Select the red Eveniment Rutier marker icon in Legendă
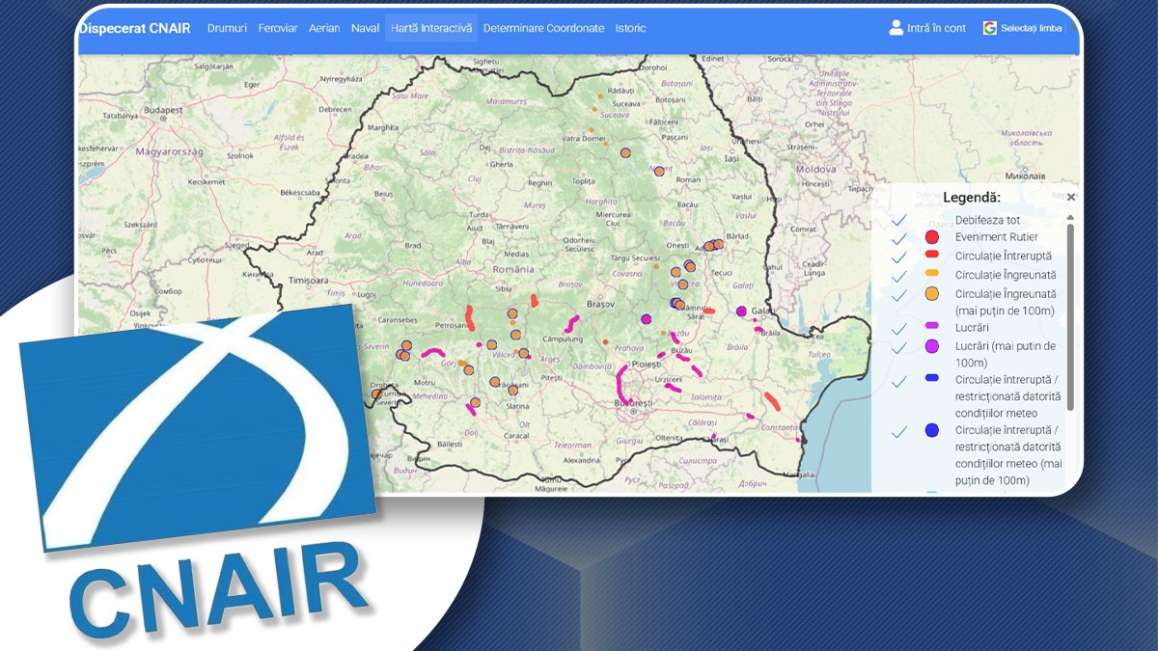Screen dimensions: 1158x651 click(931, 237)
